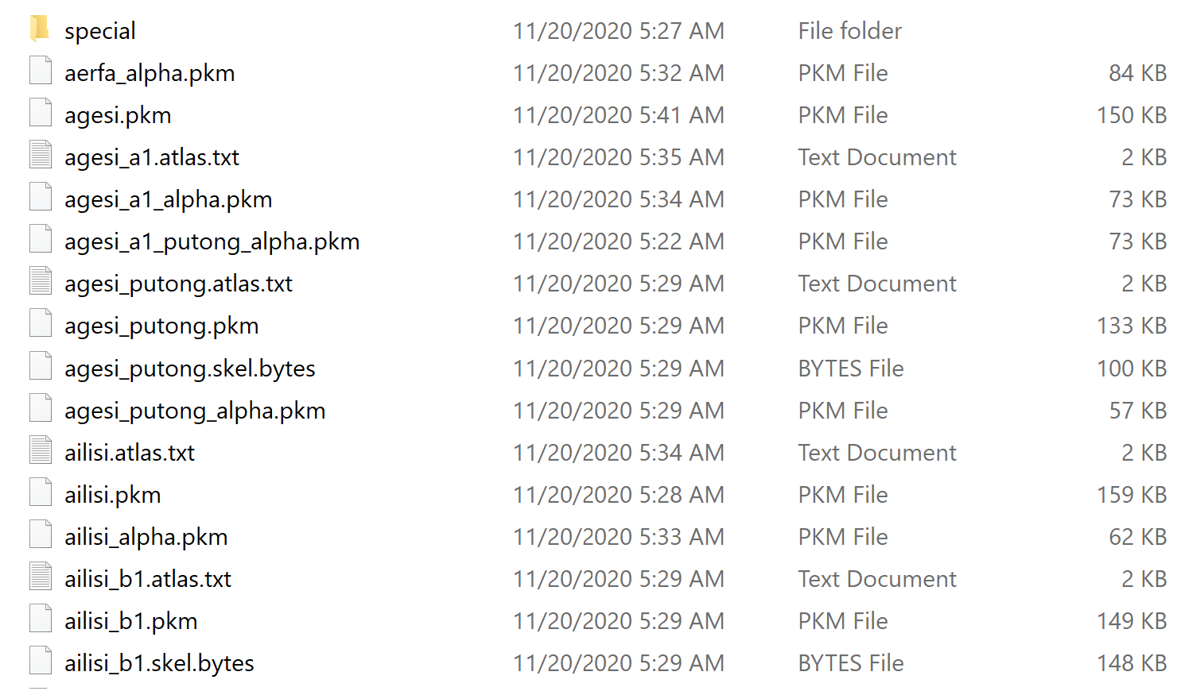Click the aerfa_alpha.pkm file icon
The height and width of the screenshot is (691, 1189).
(41, 71)
